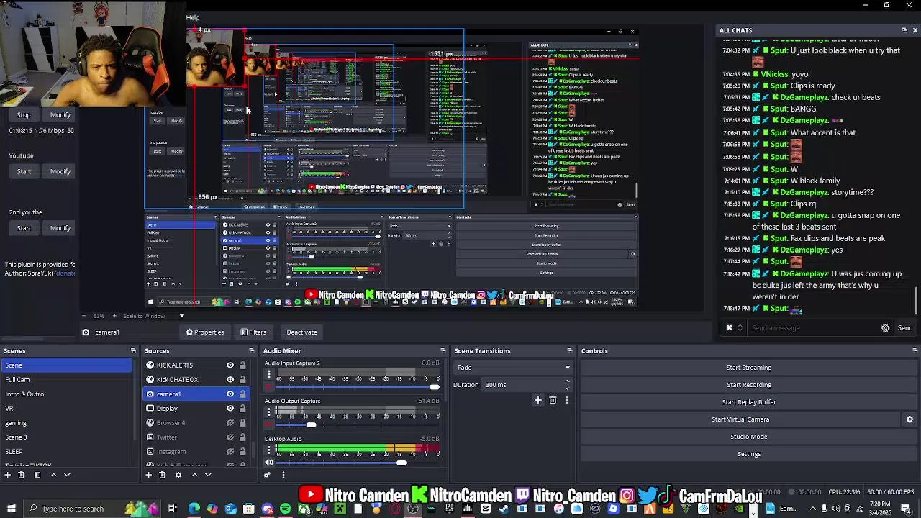
Task: Open Desktop Audio three-dot options
Action: click(269, 450)
